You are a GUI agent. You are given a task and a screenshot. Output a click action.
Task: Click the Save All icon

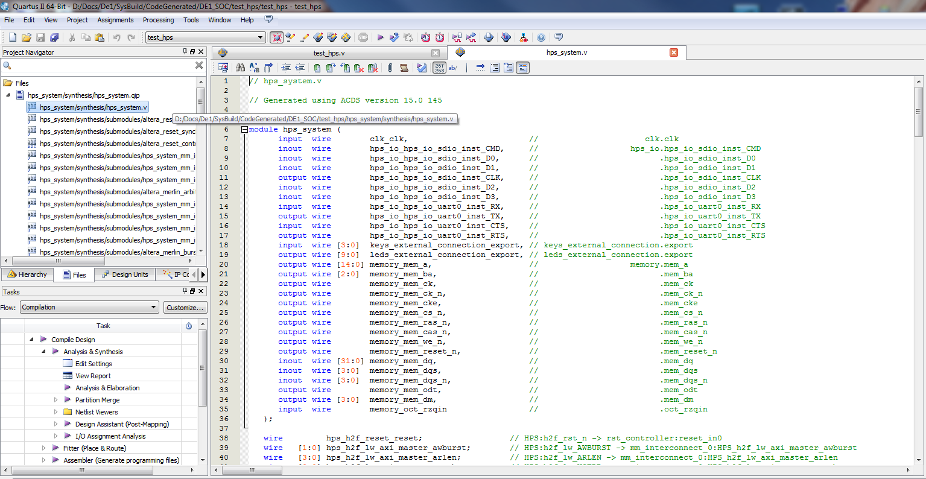pyautogui.click(x=54, y=37)
